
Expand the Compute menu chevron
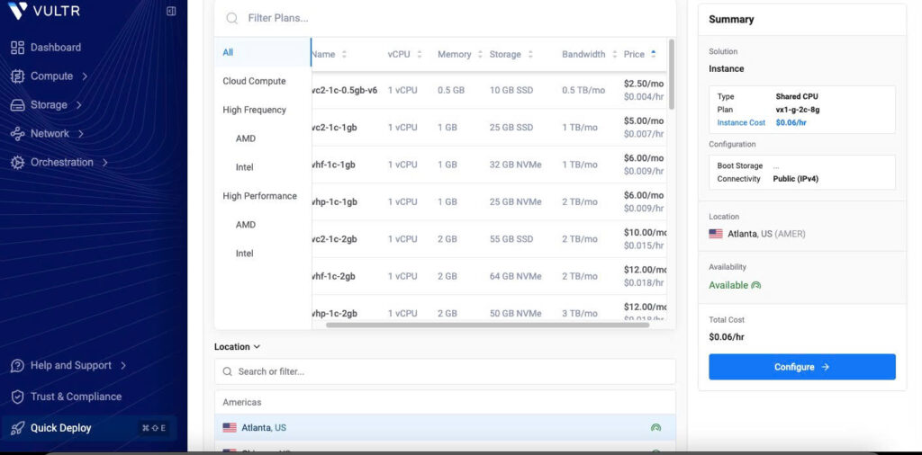85,76
